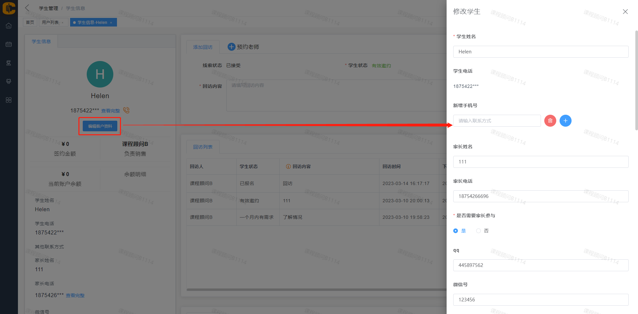Close the 修改学生 drawer panel

(x=625, y=12)
